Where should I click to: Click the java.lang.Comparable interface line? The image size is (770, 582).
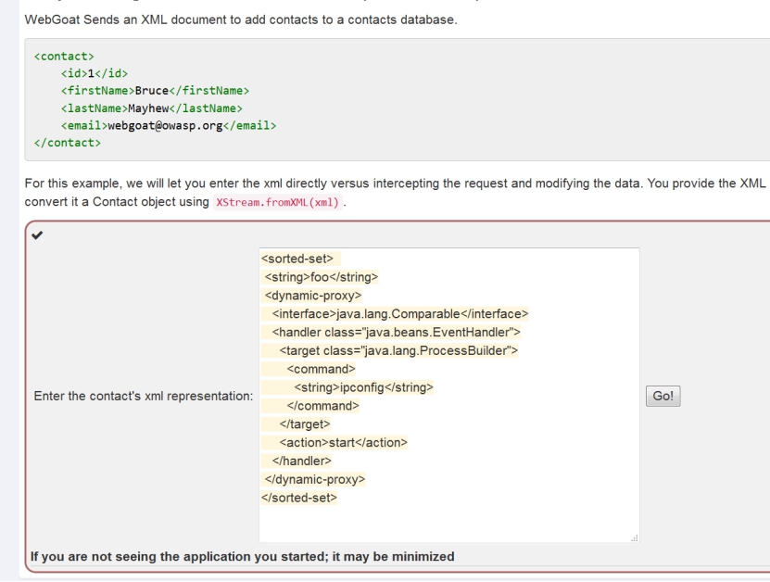coord(399,314)
